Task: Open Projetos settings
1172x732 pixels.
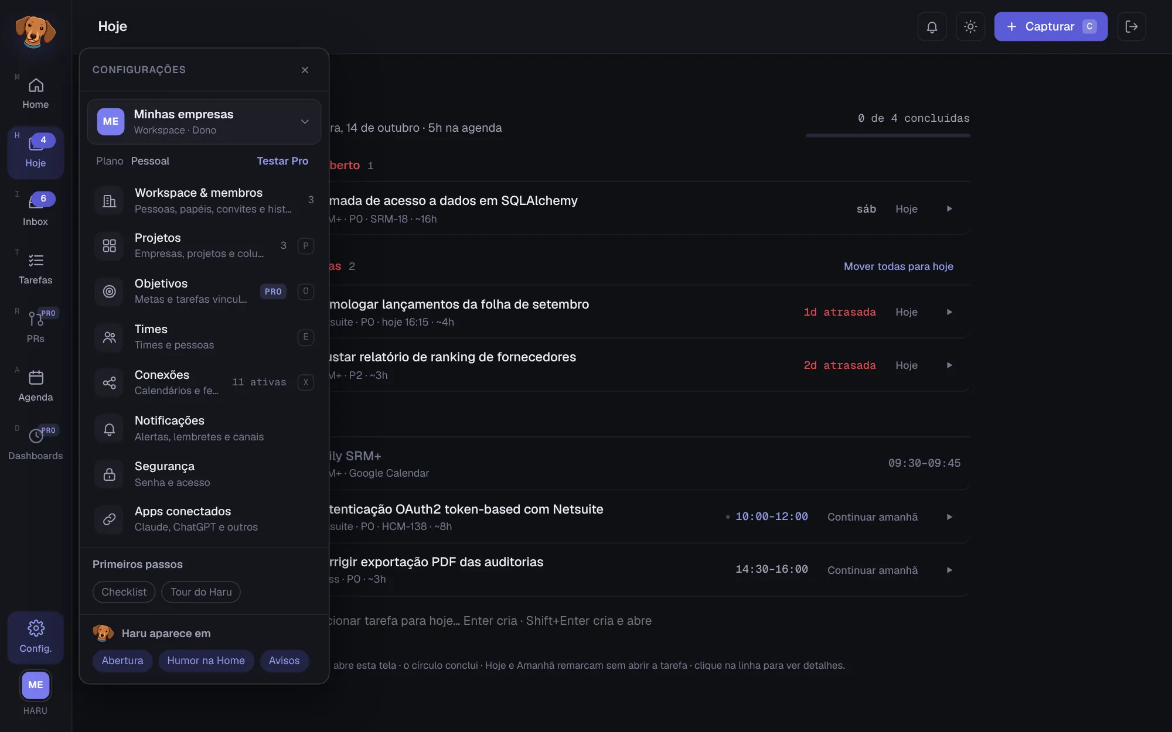Action: (204, 245)
